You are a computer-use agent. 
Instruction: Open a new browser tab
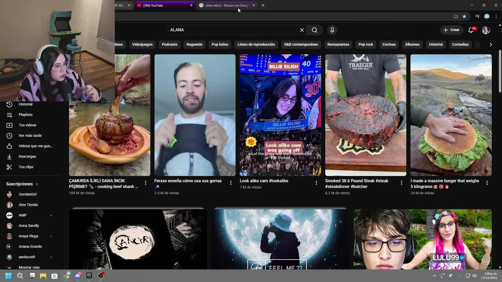(263, 5)
